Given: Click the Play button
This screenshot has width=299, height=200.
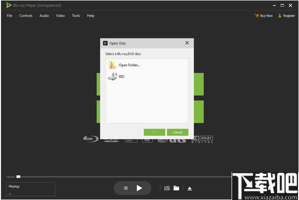Looking at the screenshot, I should (139, 188).
